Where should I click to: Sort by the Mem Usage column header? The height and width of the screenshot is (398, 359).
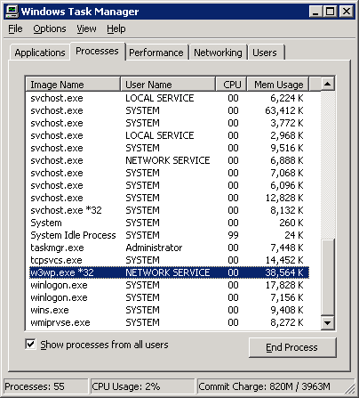(278, 85)
